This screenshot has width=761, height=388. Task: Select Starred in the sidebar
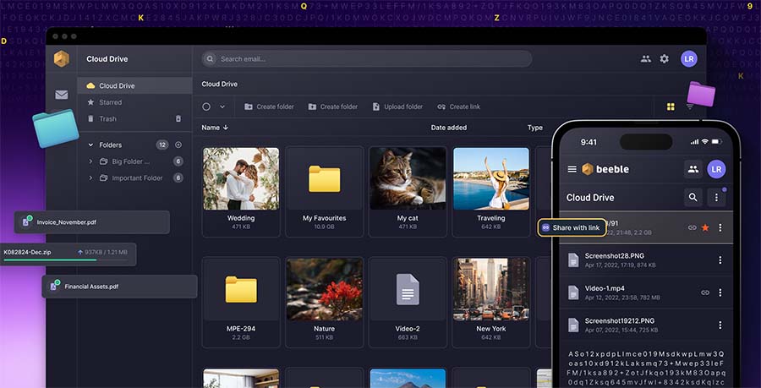tap(110, 102)
